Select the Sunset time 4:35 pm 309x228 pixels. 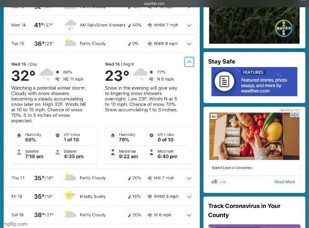[74, 156]
